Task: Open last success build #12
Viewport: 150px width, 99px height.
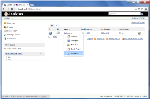Action: tap(88, 33)
